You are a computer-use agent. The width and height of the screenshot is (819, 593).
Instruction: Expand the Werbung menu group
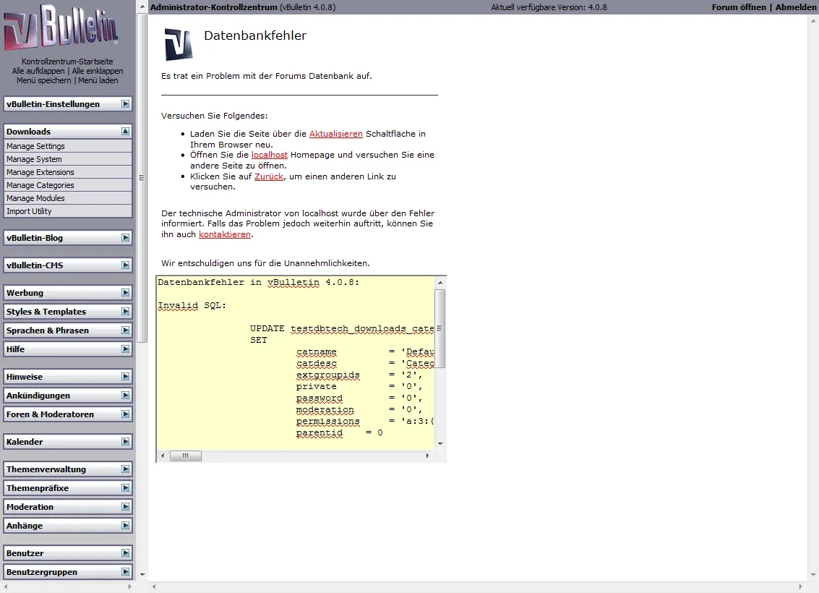(x=125, y=293)
